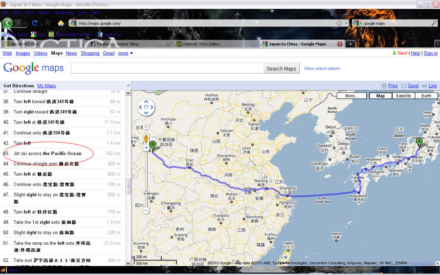Screen dimensions: 440x275
Task: Bookmark this page with the star icon
Action: 339,23
